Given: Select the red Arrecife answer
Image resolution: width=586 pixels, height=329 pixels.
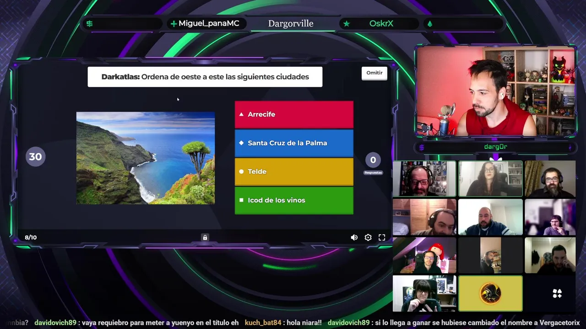Looking at the screenshot, I should click(294, 114).
